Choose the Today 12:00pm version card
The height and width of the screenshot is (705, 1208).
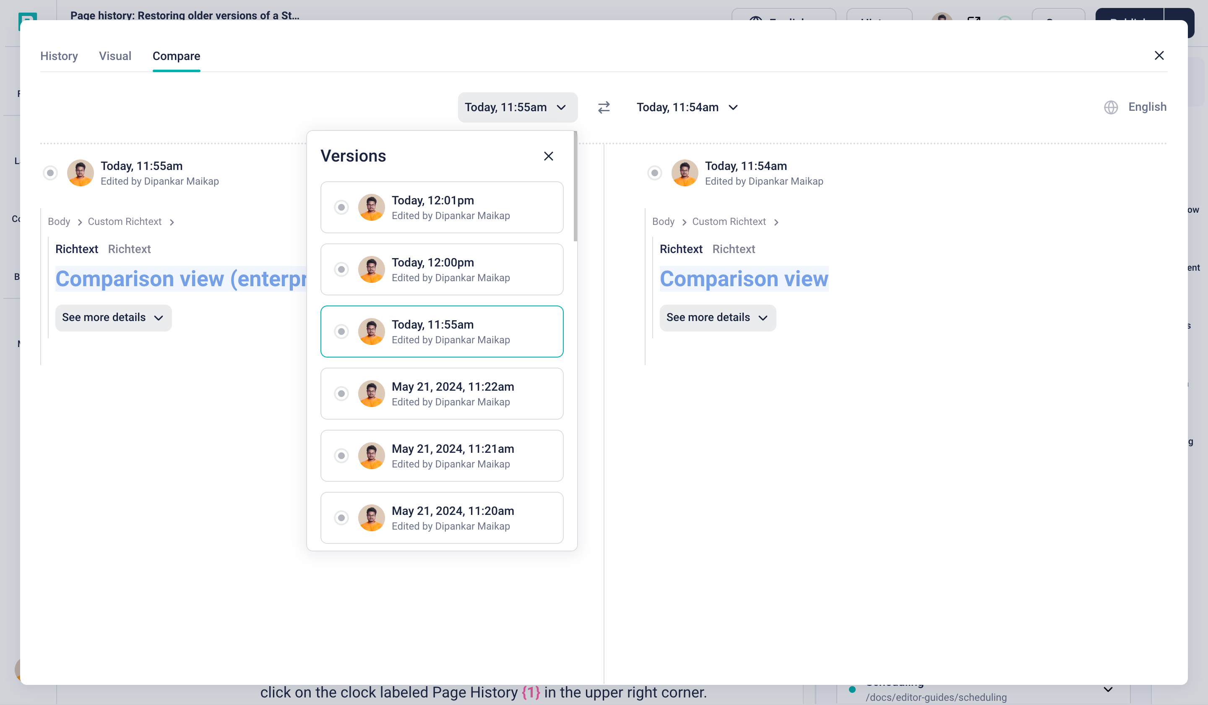tap(442, 269)
